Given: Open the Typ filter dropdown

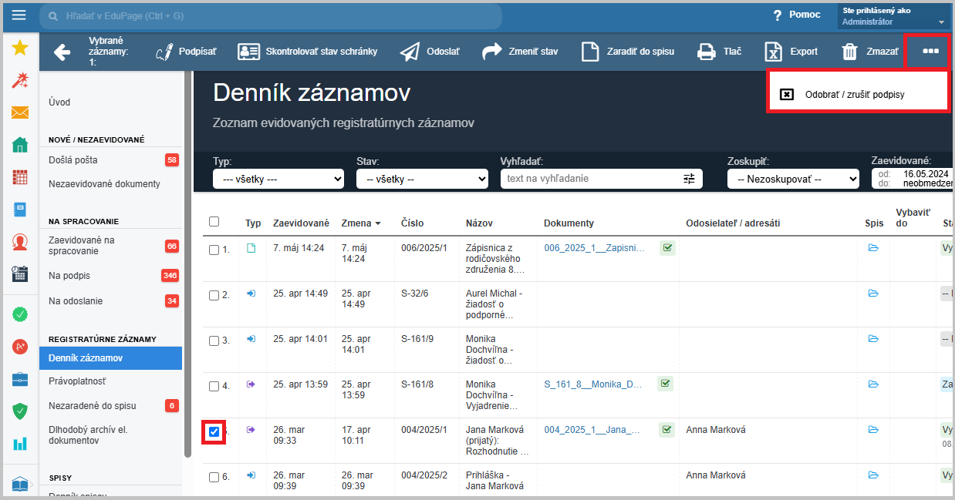Looking at the screenshot, I should point(278,179).
